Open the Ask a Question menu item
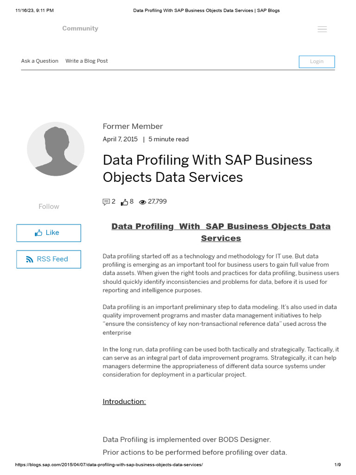Screen dimensions: 356x475 click(40, 61)
